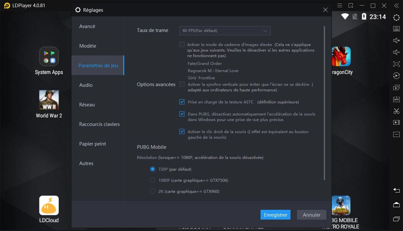
Task: Launch LDCloud app
Action: [x=49, y=209]
